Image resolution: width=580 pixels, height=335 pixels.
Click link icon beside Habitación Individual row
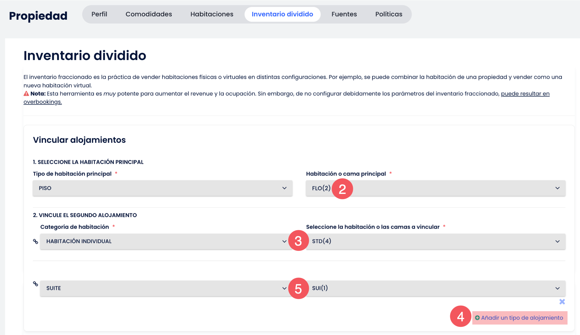coord(35,241)
